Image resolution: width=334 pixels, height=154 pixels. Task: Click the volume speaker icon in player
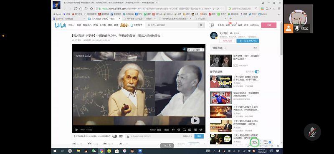click(x=173, y=130)
